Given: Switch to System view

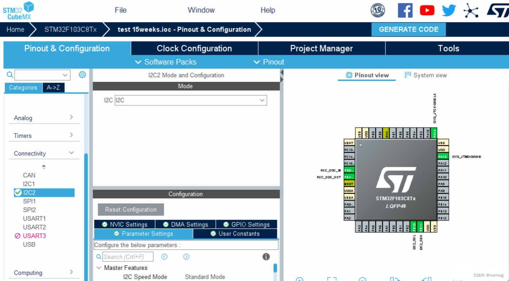Looking at the screenshot, I should point(426,75).
